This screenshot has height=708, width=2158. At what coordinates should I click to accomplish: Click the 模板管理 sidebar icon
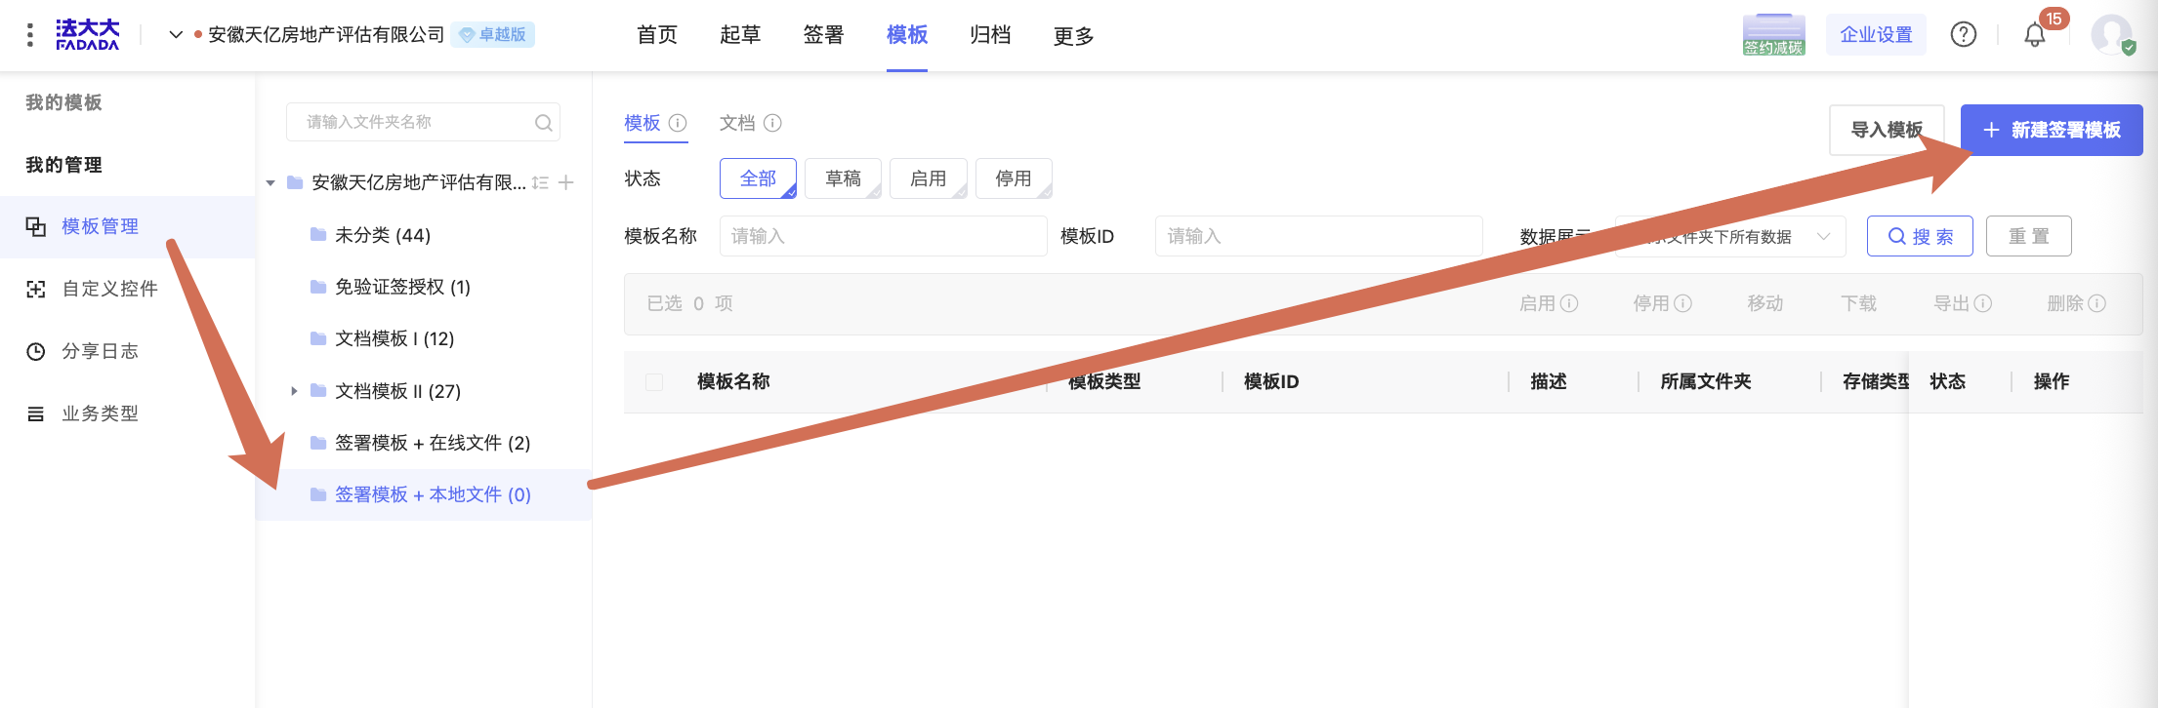35,226
